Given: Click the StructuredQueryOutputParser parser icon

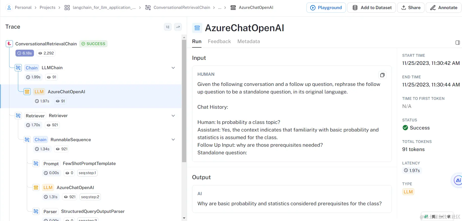Looking at the screenshot, I should click(x=36, y=211).
